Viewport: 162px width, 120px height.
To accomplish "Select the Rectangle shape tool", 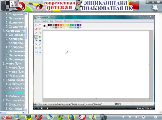I will tap(36, 48).
